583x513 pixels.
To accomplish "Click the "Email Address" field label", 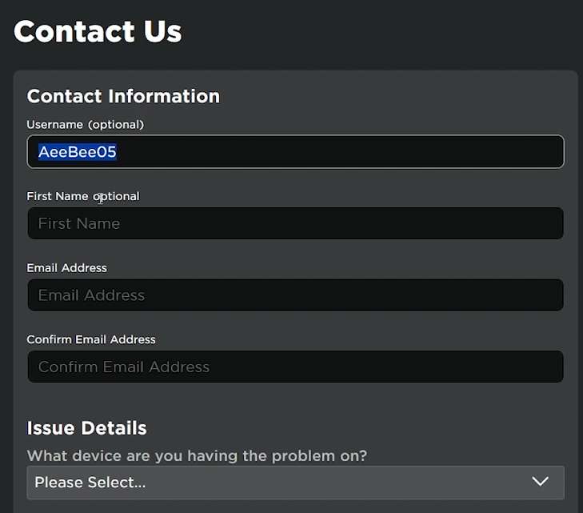I will pos(66,268).
